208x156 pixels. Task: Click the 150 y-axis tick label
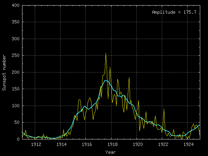(x=16, y=89)
